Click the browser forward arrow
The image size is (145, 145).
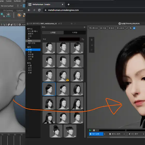coord(34,10)
